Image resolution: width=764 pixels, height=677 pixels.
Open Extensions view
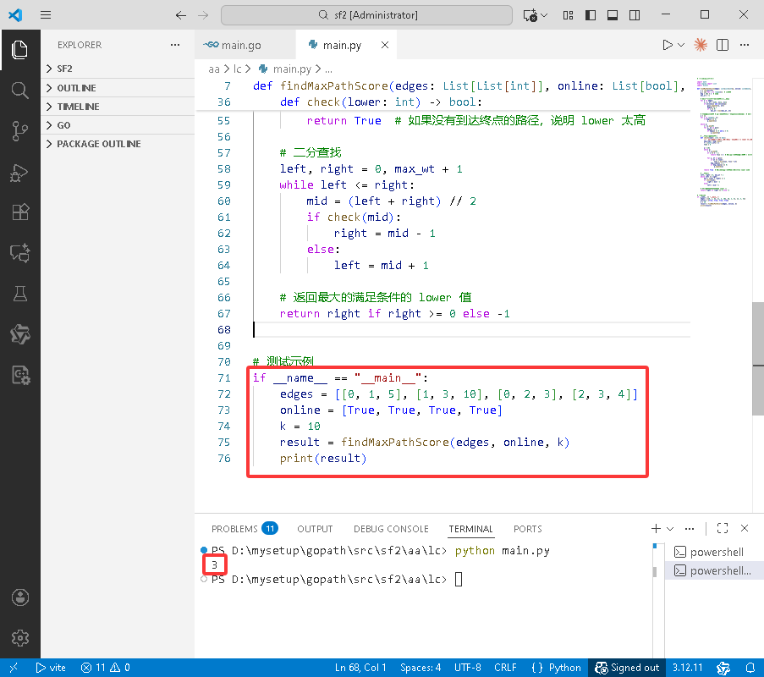click(20, 212)
